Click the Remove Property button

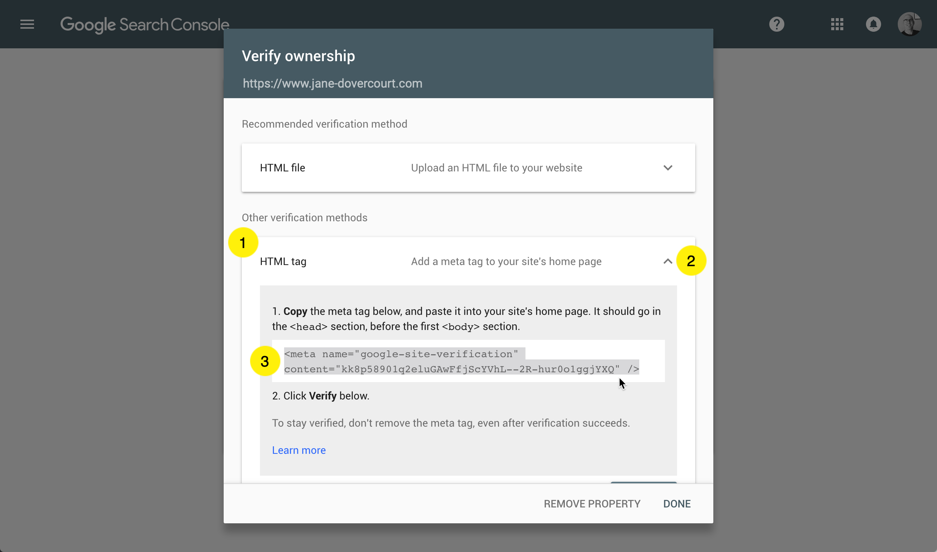tap(592, 504)
